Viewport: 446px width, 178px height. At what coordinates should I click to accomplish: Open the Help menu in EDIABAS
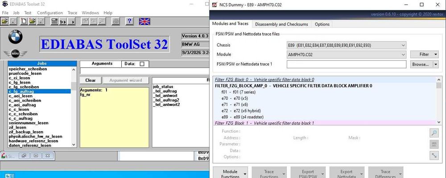108,13
